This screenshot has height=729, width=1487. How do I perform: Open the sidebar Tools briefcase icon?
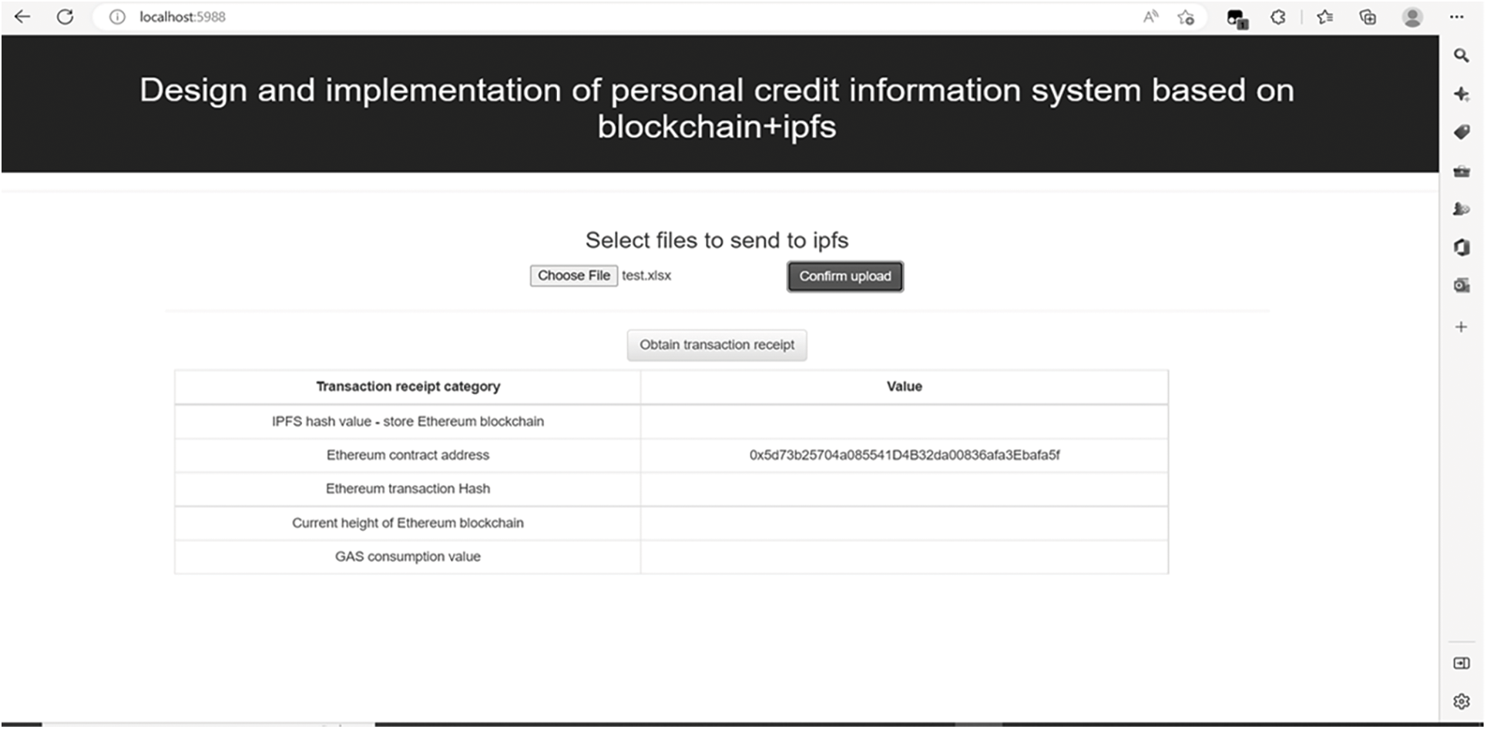pos(1461,171)
